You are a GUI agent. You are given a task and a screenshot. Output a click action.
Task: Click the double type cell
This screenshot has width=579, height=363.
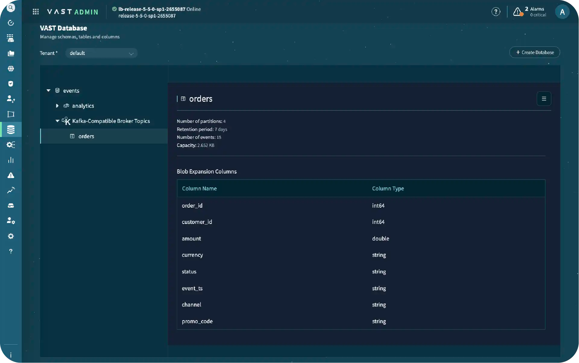[x=380, y=239]
